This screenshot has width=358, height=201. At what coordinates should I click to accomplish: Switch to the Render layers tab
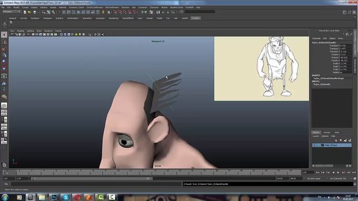pos(327,132)
